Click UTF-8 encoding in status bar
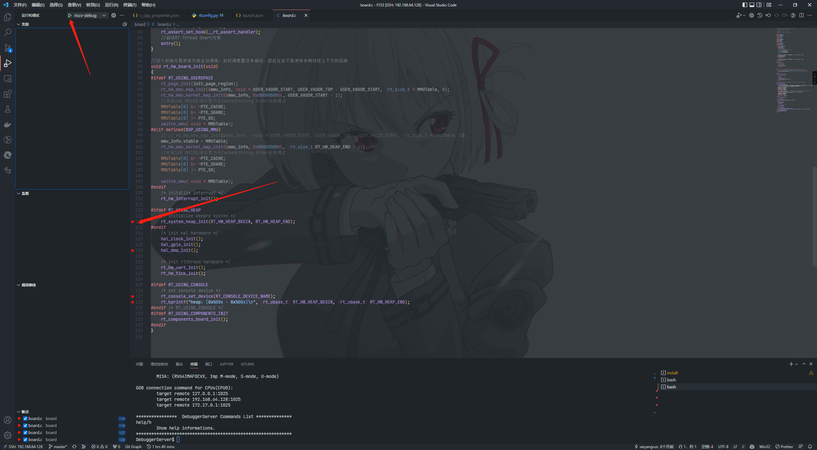Screen dimensions: 817x450 click(723, 446)
